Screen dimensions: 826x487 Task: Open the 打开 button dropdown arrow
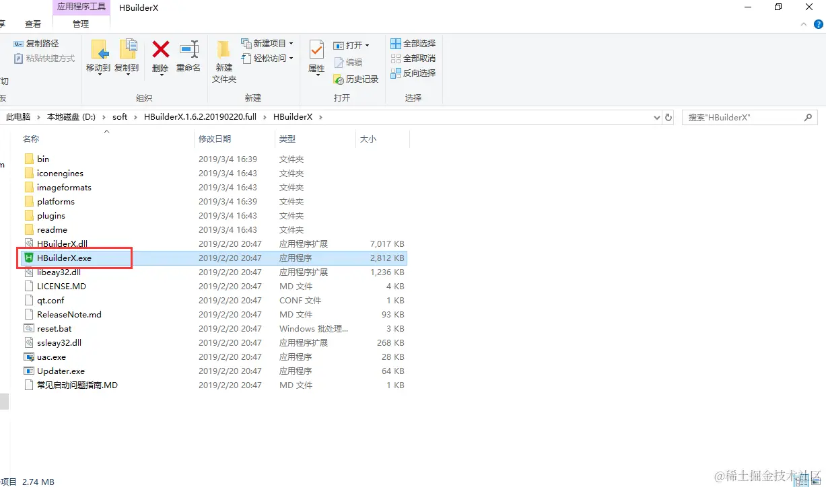[366, 44]
